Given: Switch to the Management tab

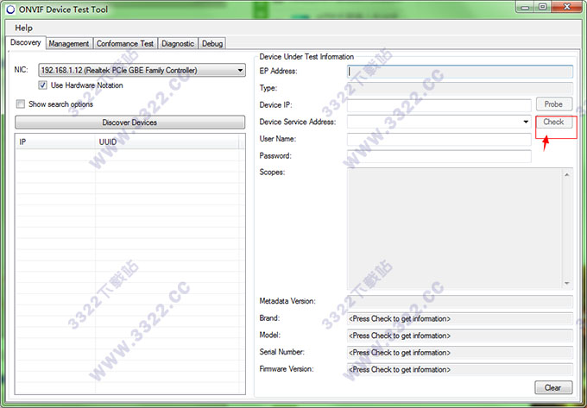Looking at the screenshot, I should [x=69, y=44].
